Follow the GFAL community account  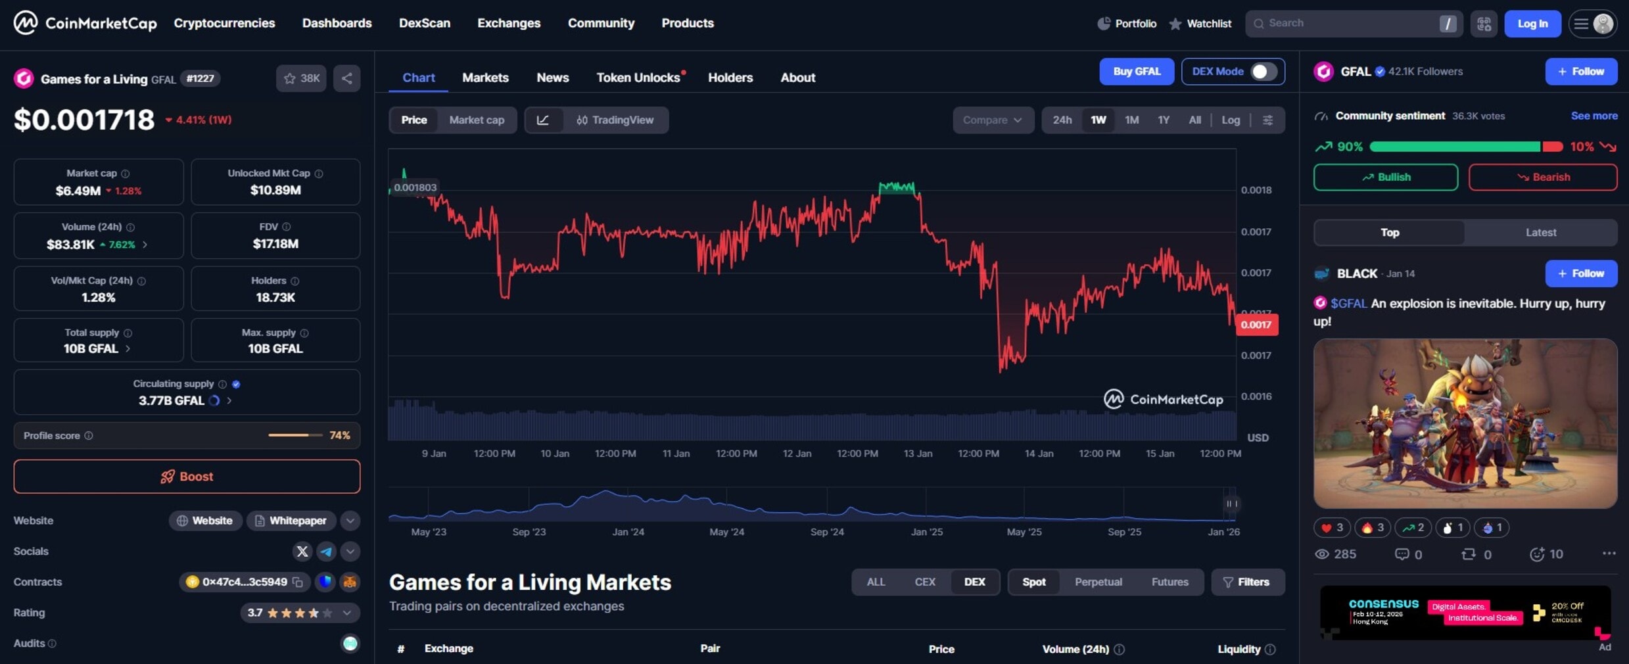(1582, 72)
